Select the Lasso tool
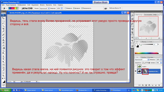This screenshot has height=92, width=164. tap(3, 23)
